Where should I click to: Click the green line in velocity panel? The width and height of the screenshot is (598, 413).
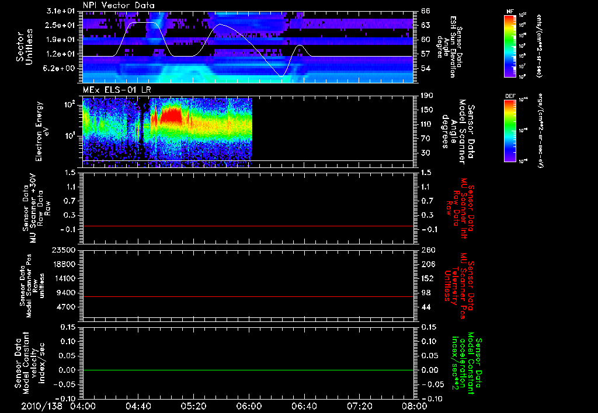[248, 370]
